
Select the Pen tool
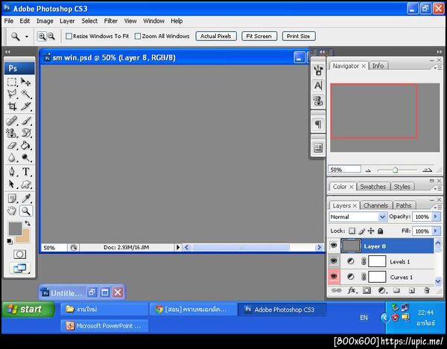coord(12,172)
